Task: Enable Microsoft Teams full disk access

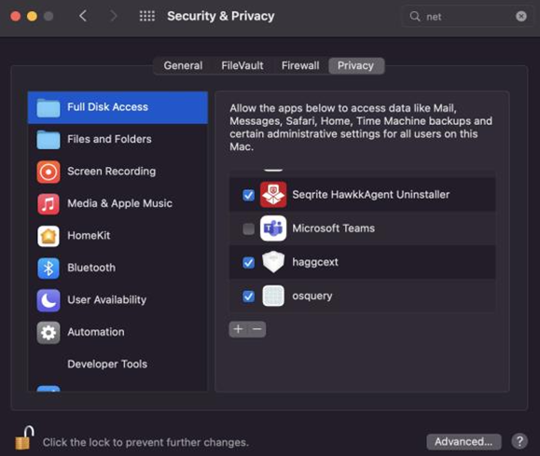Action: click(248, 228)
